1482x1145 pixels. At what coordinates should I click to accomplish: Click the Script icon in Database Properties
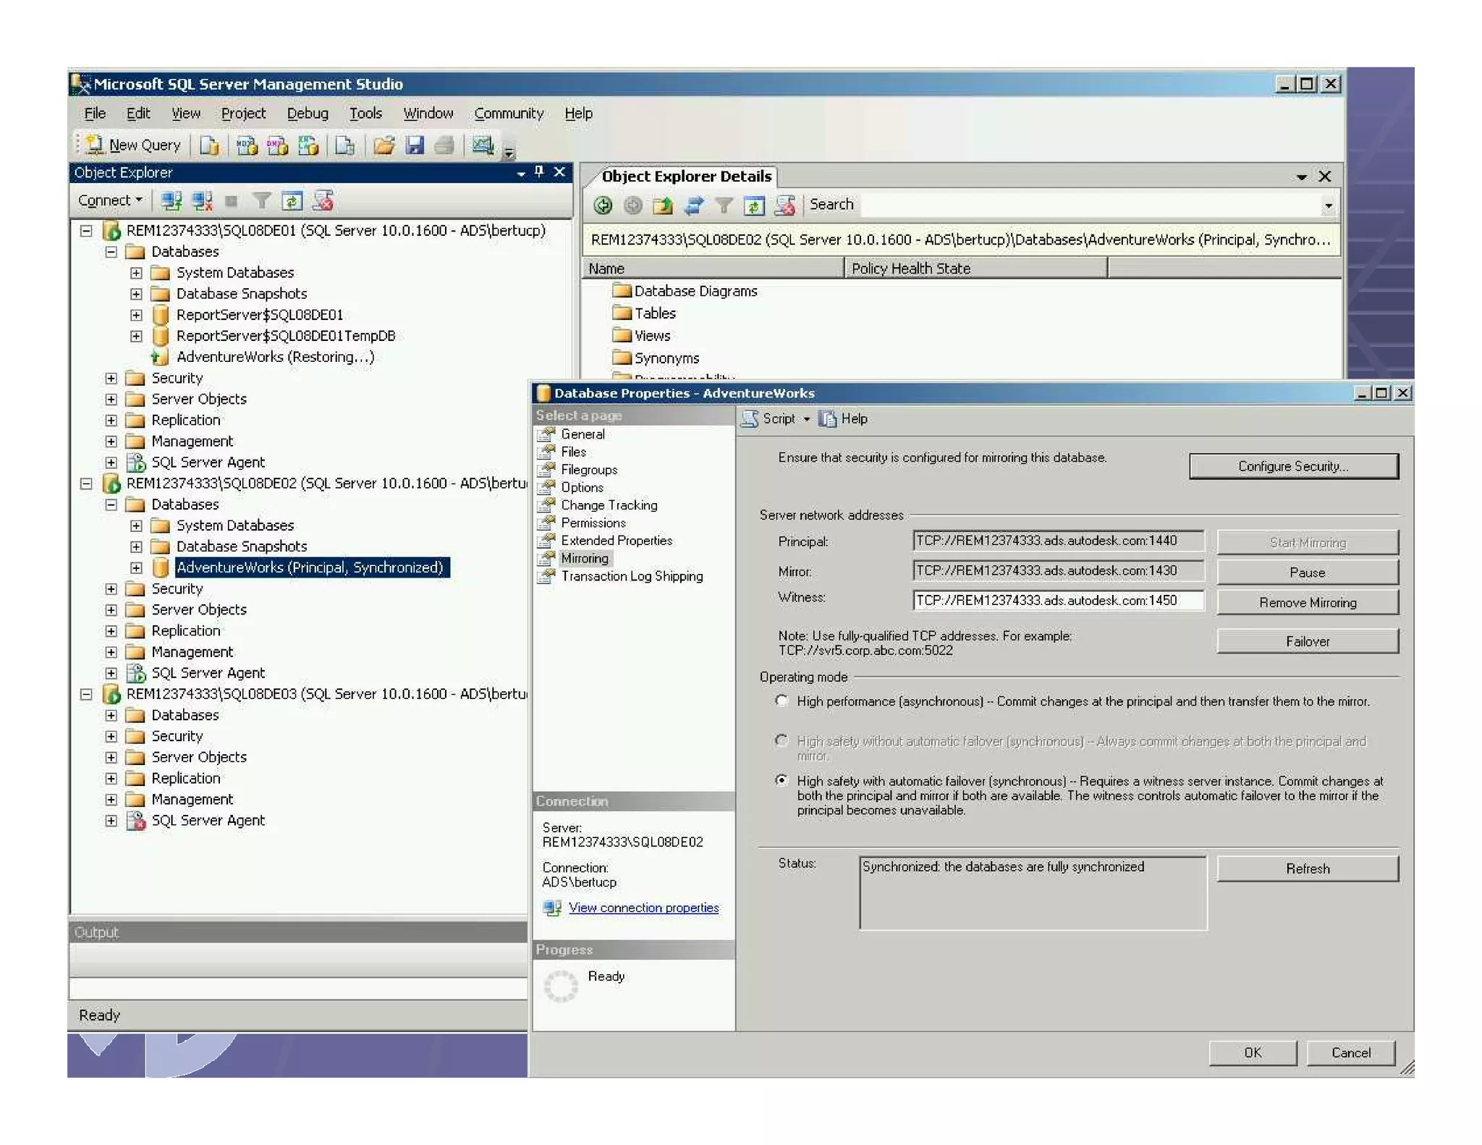click(750, 419)
